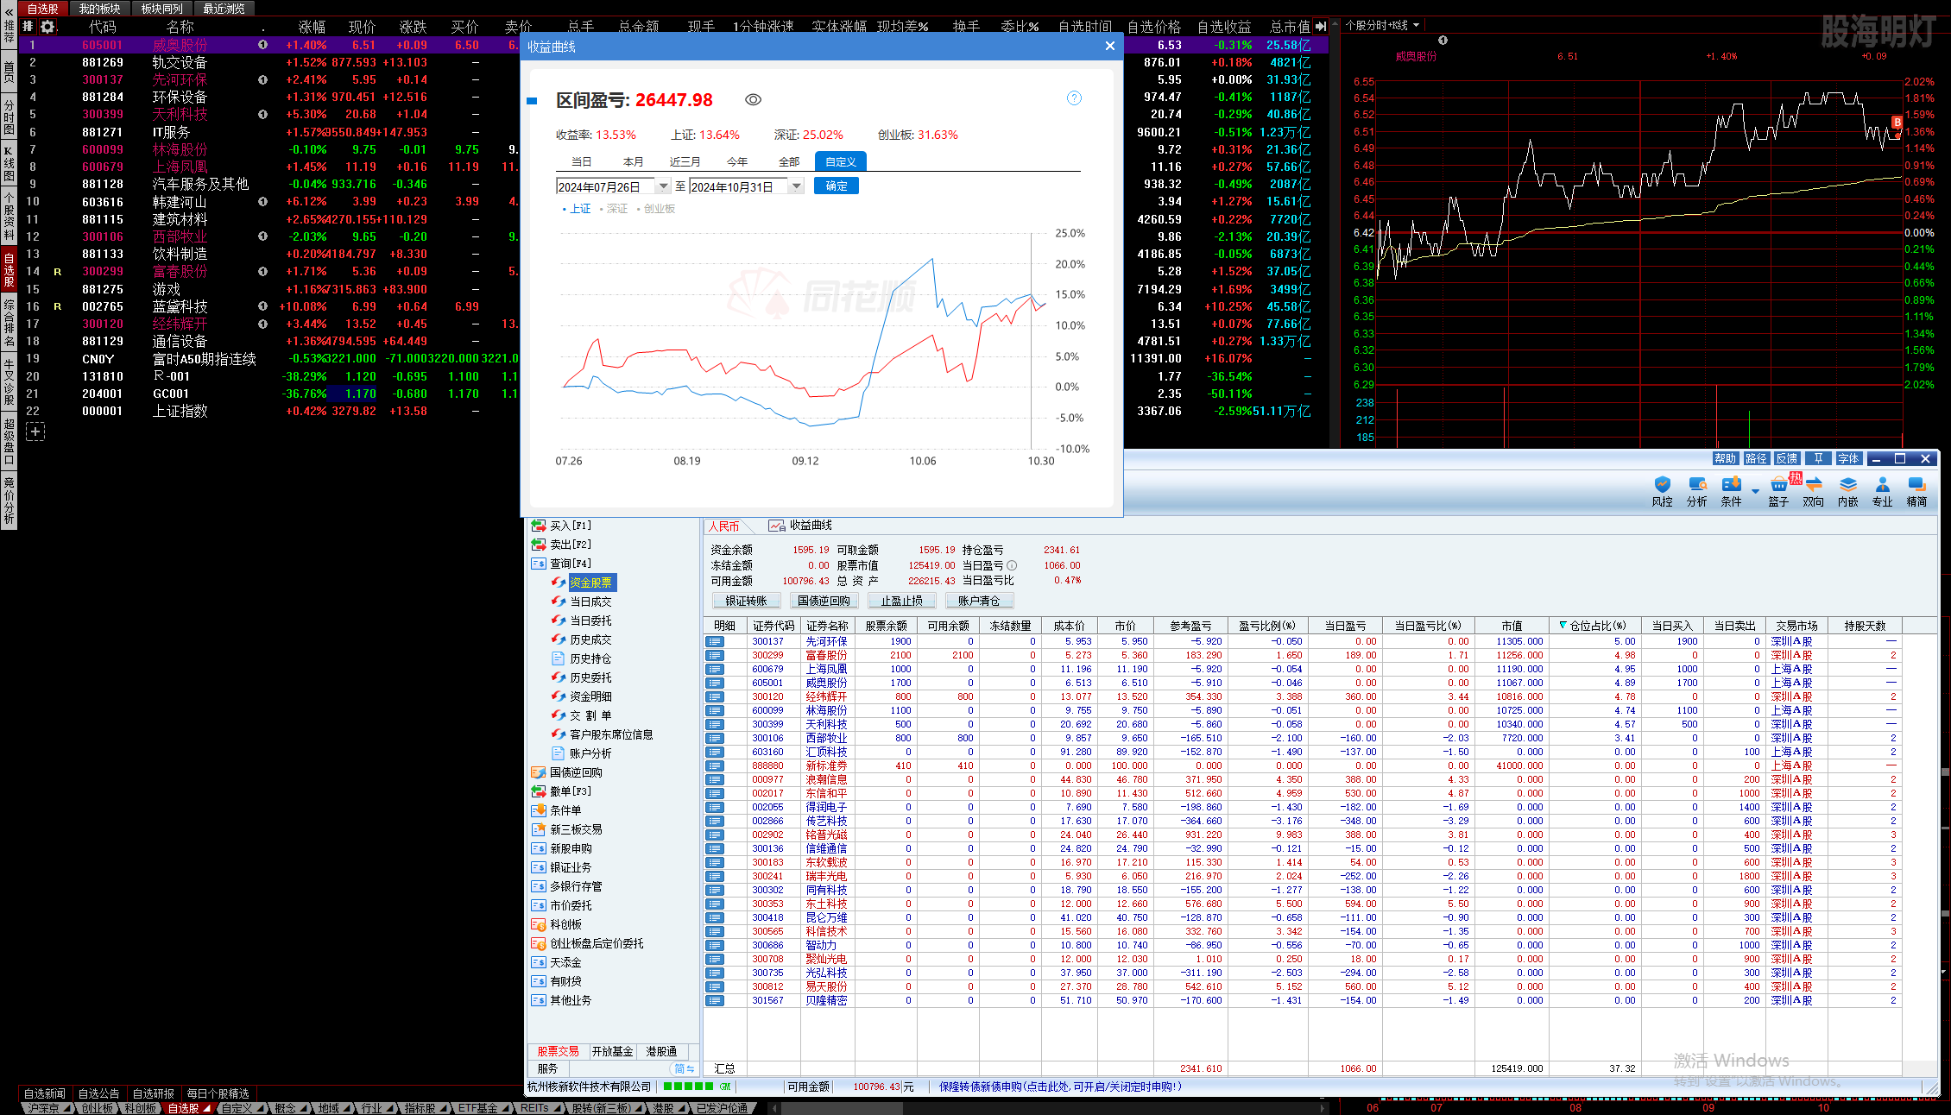The image size is (1951, 1115).
Task: Click the info marker beside 蓝焰科技
Action: (x=262, y=306)
